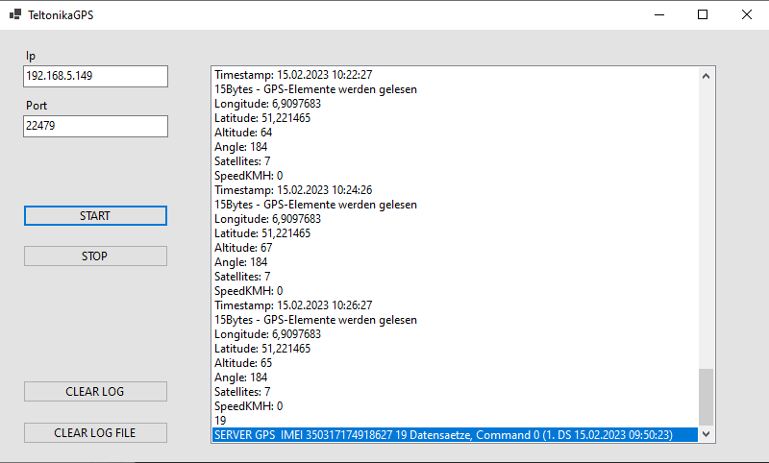Screen dimensions: 769x463
Task: Click the Port label
Action: [37, 106]
